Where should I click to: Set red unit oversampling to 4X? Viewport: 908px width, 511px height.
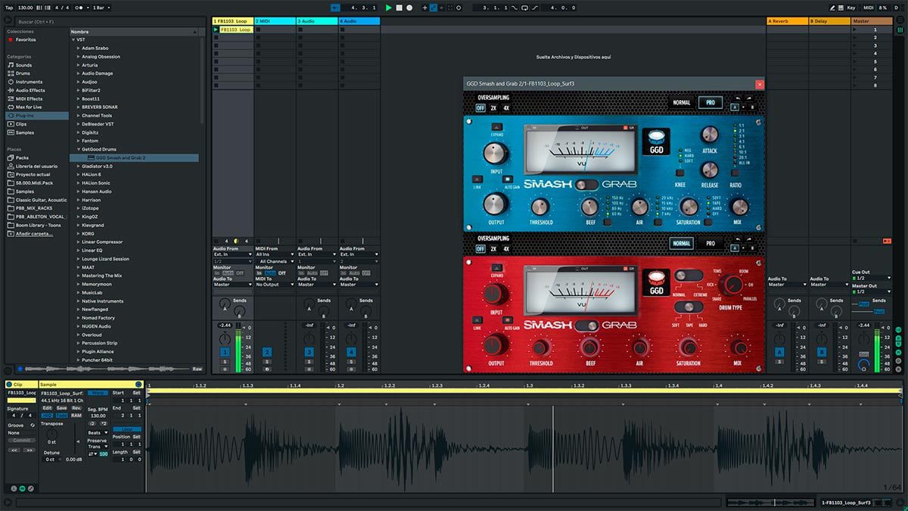[x=506, y=248]
